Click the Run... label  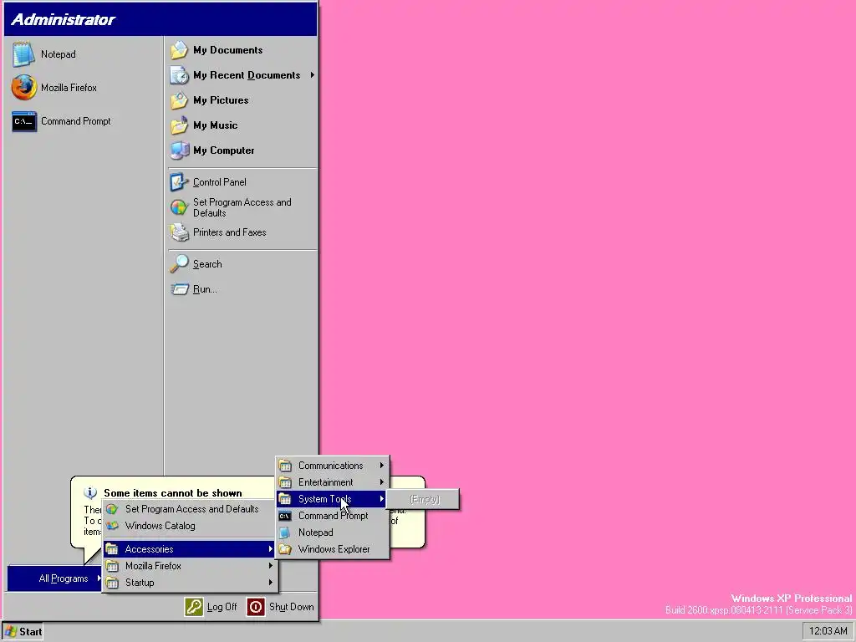(x=205, y=289)
